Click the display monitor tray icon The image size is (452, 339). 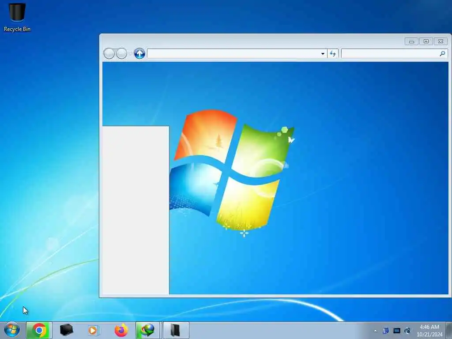coord(397,331)
